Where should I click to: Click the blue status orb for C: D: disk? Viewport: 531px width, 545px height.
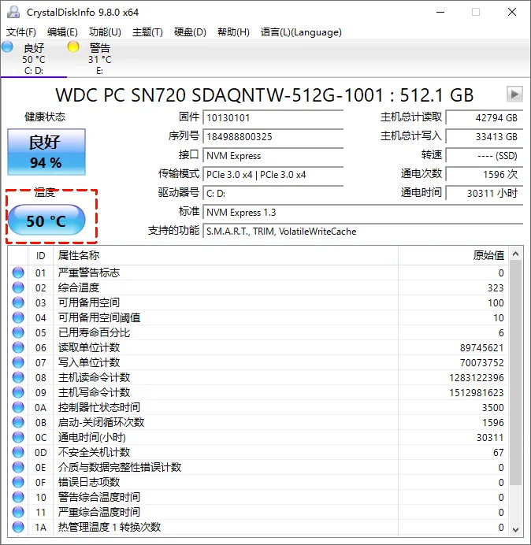pos(7,46)
